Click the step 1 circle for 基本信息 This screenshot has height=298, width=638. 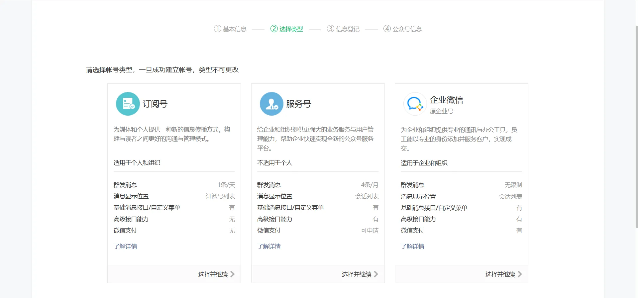coord(217,29)
